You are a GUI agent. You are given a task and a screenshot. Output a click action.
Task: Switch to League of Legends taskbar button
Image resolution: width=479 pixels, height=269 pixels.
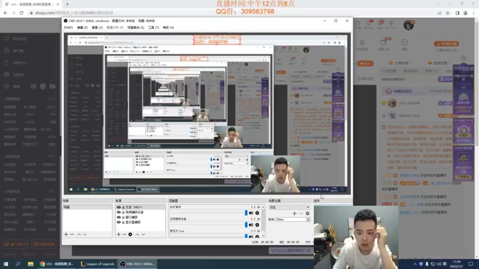pyautogui.click(x=98, y=264)
